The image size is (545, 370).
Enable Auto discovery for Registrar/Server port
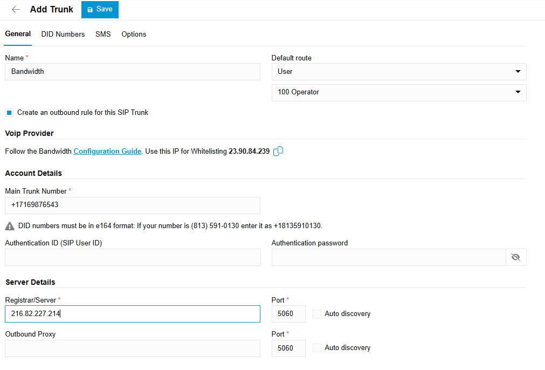(x=317, y=314)
